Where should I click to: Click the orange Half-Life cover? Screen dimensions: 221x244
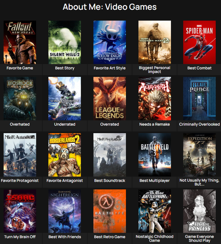(110, 211)
